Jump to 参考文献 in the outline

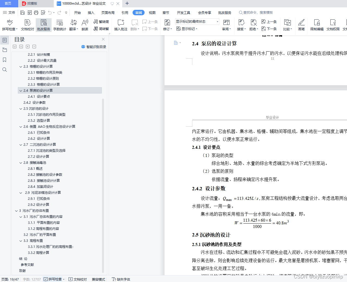click(x=27, y=265)
